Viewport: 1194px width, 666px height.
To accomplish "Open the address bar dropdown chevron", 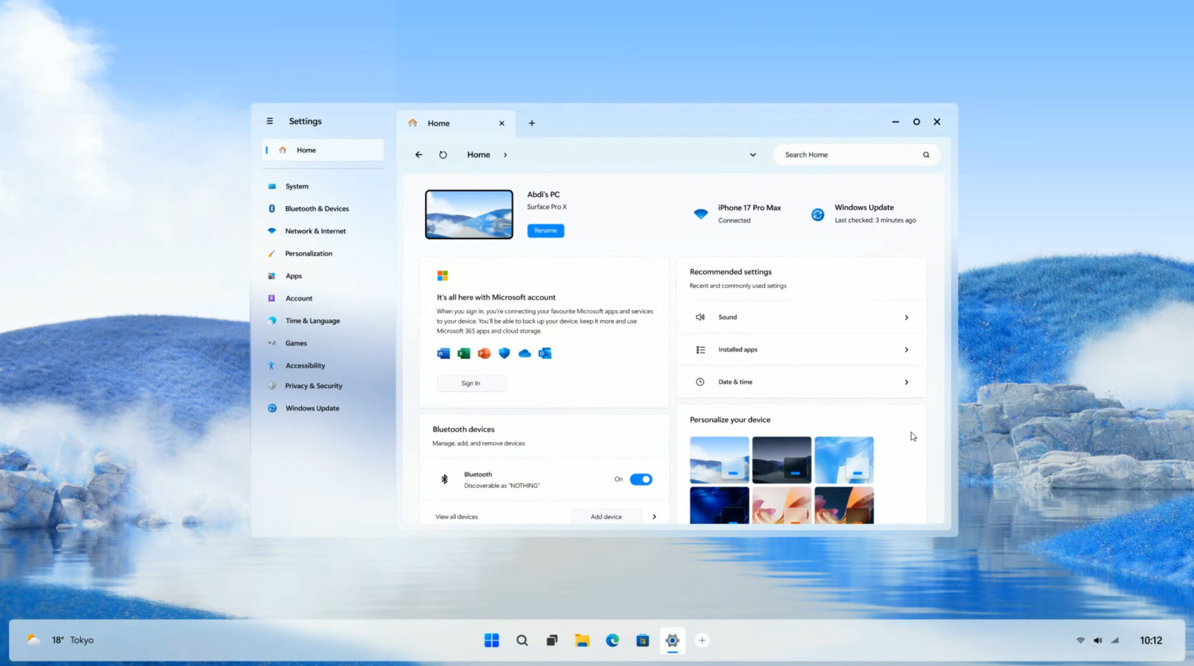I will click(753, 154).
